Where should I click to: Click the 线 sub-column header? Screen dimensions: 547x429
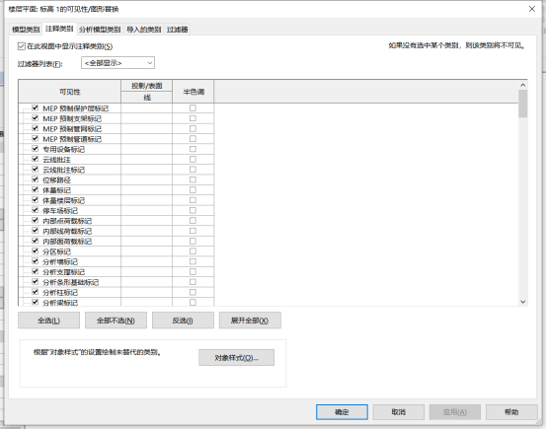point(146,98)
